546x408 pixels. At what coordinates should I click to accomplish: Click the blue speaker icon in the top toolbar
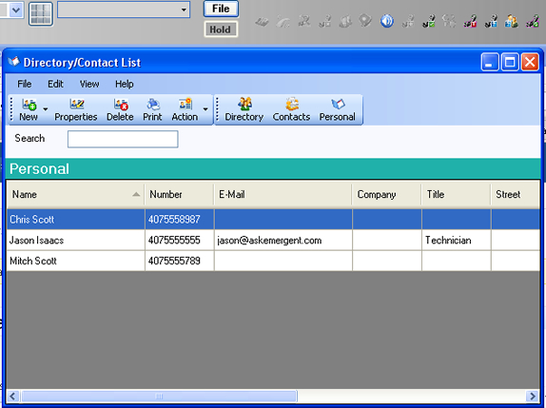pyautogui.click(x=386, y=21)
